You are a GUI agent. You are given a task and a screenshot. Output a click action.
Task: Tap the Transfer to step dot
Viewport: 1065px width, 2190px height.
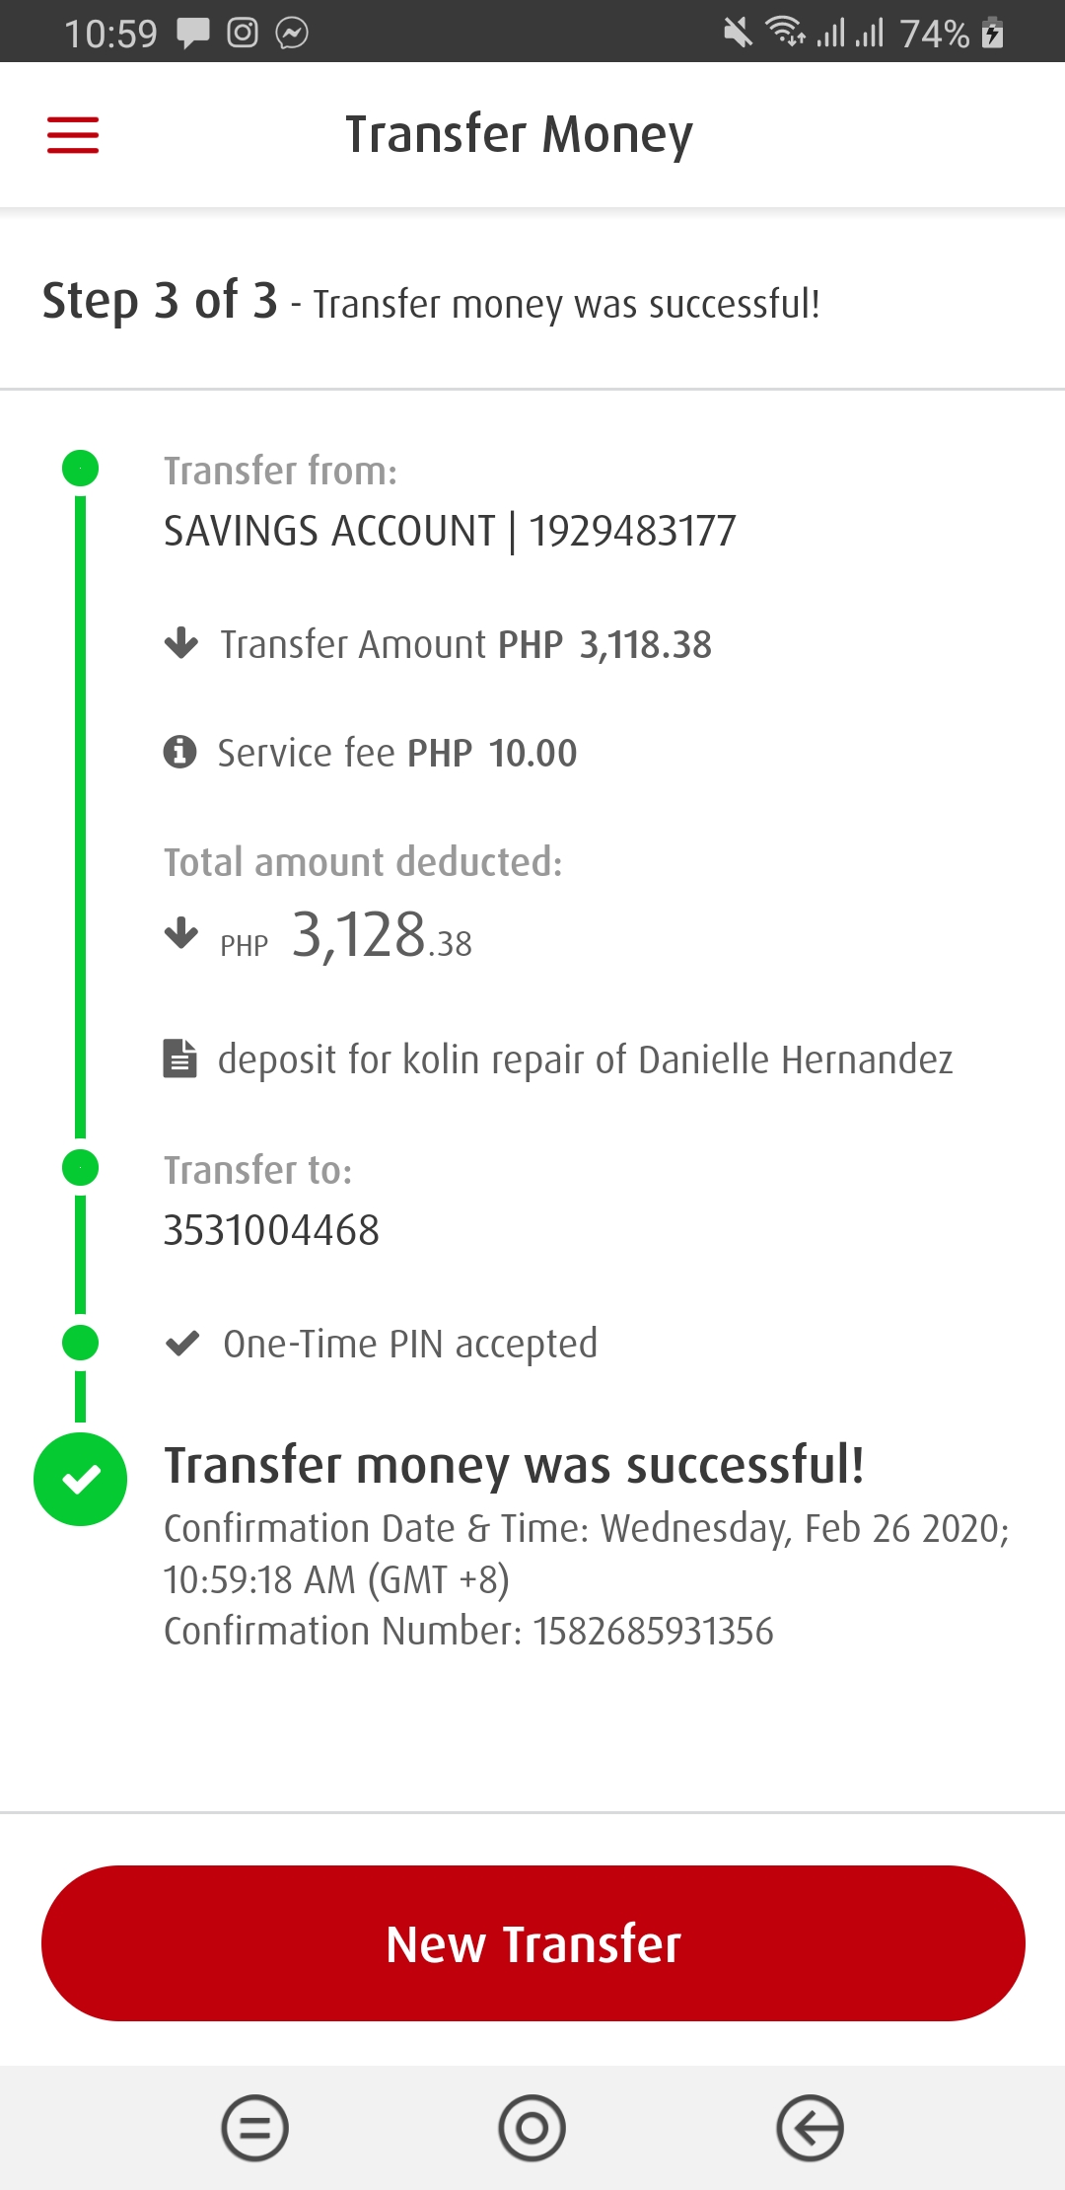(x=81, y=1168)
